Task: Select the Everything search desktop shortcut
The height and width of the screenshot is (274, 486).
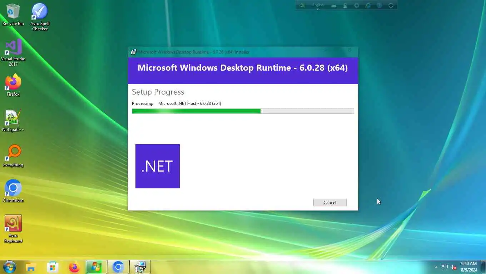Action: 13,156
